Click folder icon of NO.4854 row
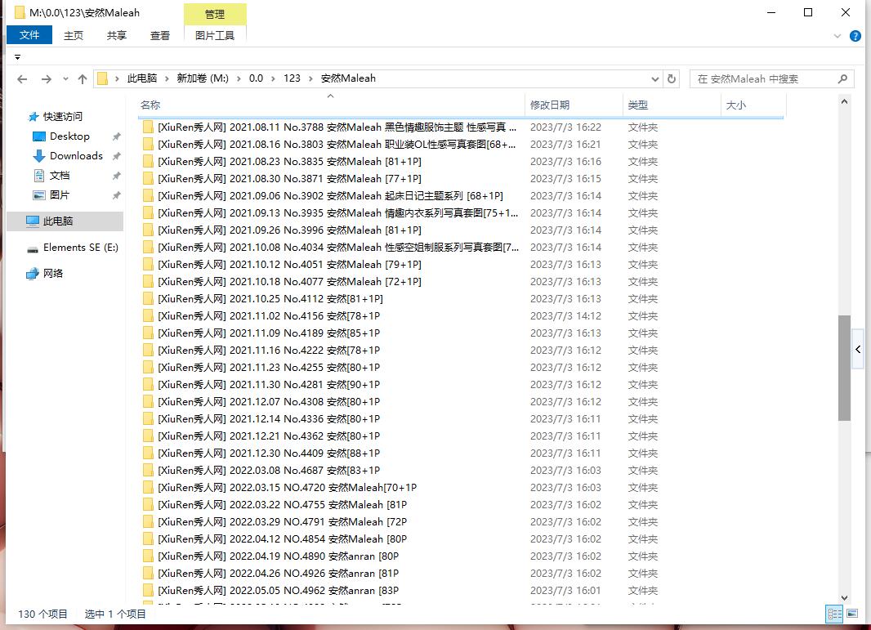 (148, 538)
